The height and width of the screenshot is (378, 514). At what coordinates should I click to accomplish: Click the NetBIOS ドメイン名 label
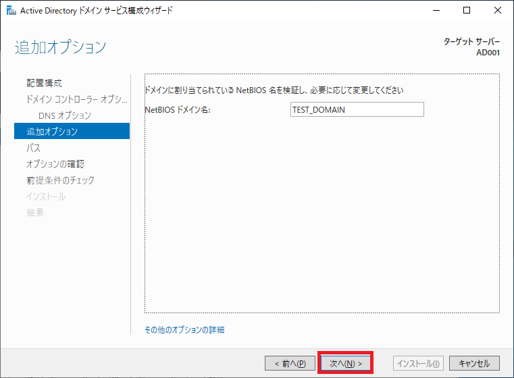point(178,110)
